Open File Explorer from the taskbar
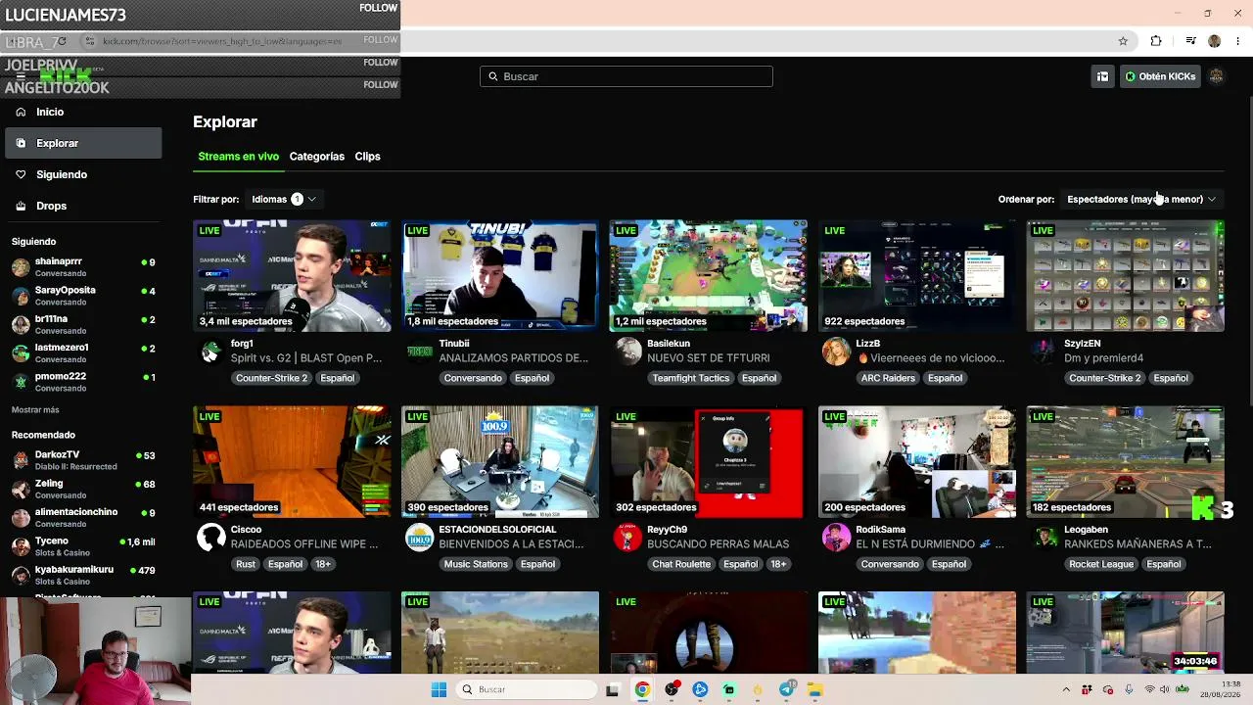The image size is (1253, 705). [x=815, y=689]
